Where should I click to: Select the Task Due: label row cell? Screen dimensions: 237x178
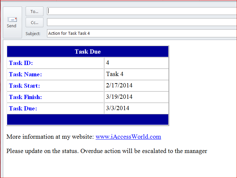(x=55, y=108)
